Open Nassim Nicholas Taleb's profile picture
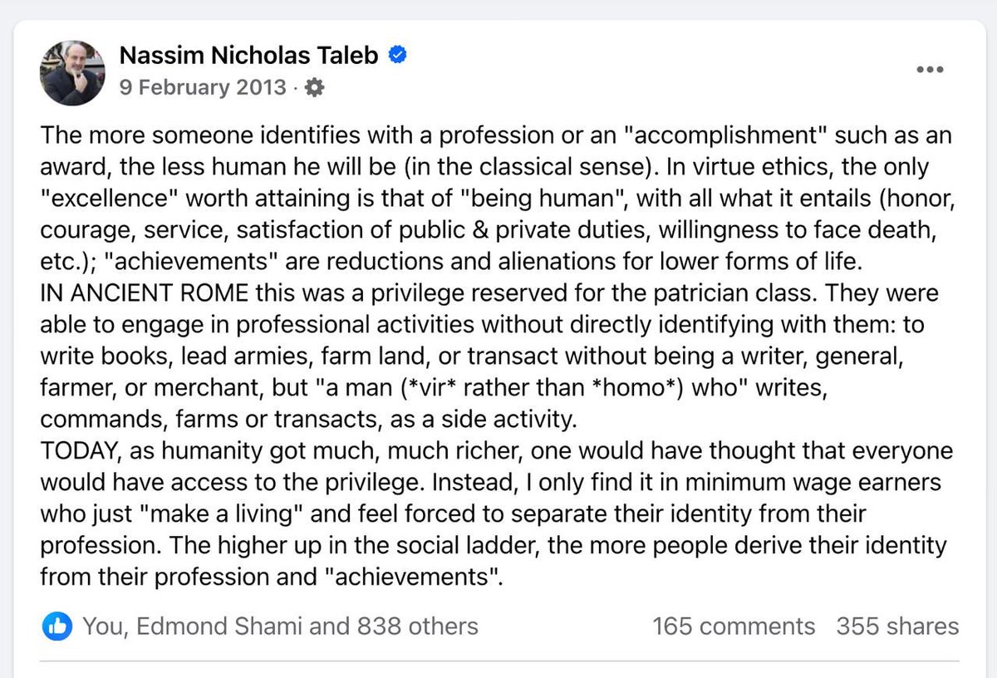The width and height of the screenshot is (997, 678). click(x=73, y=71)
